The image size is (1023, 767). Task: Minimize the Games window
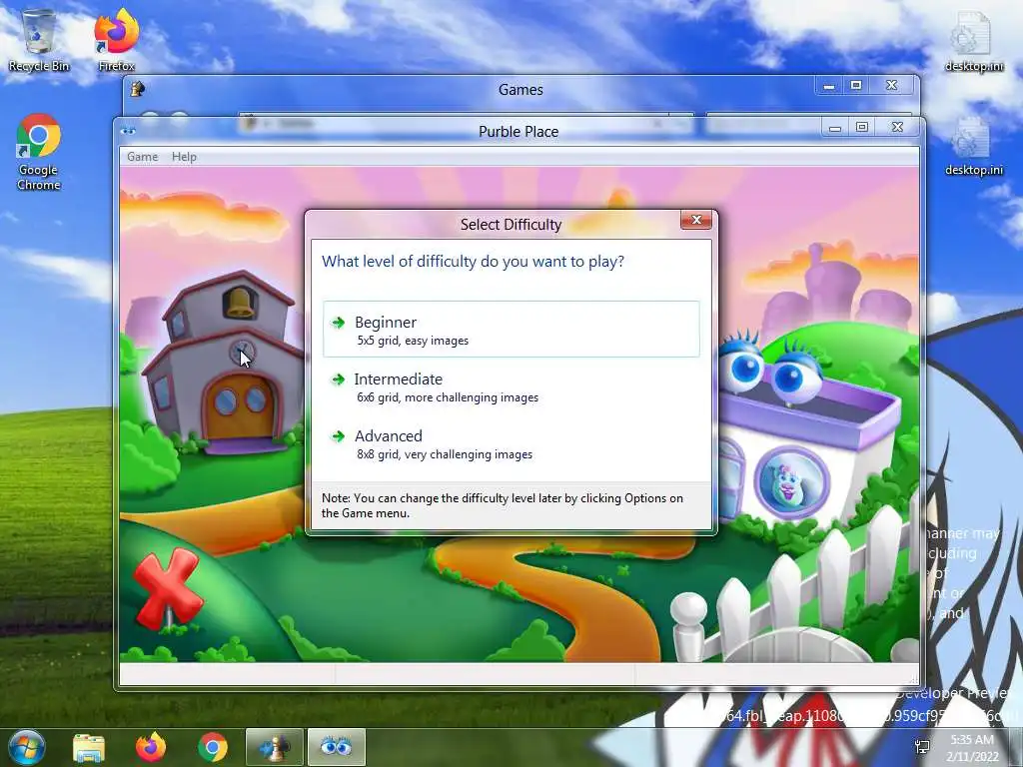pos(828,86)
